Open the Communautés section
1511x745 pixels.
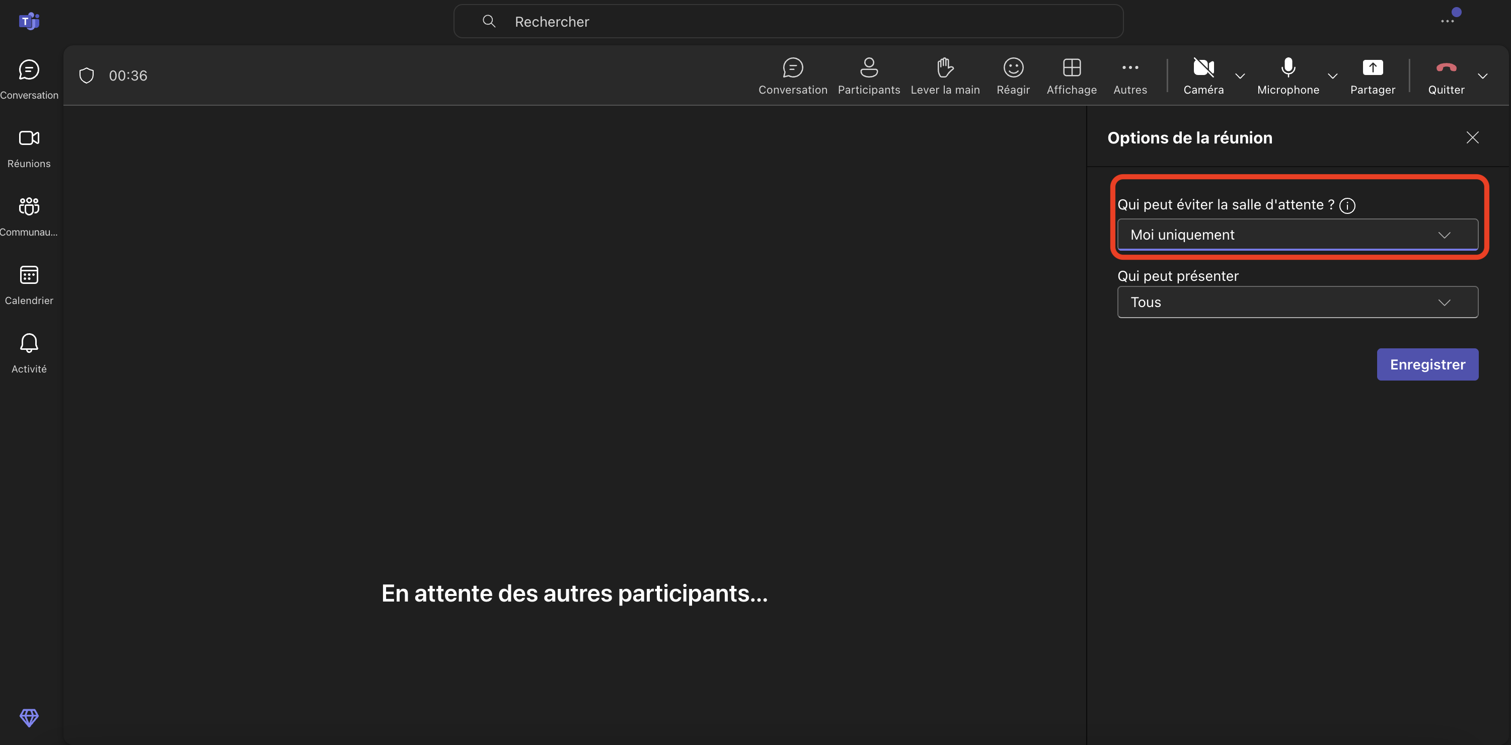29,216
